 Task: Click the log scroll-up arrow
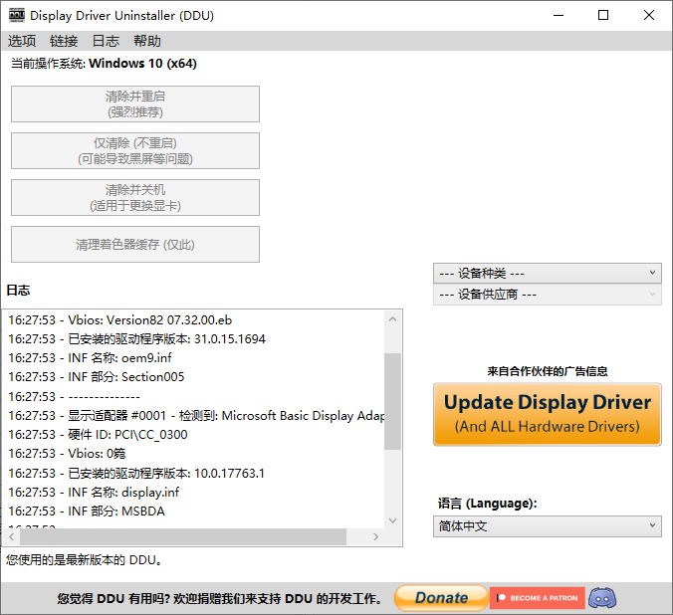(393, 319)
